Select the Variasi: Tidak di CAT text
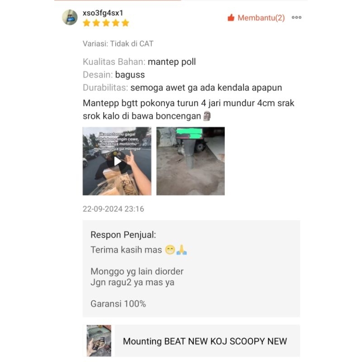362x362 pixels. pos(118,43)
